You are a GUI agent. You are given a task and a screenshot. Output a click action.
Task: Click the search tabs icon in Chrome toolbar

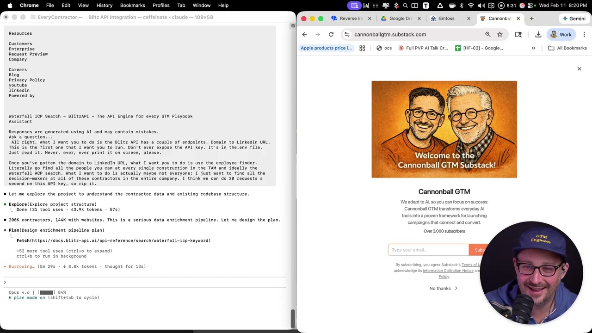click(x=518, y=34)
